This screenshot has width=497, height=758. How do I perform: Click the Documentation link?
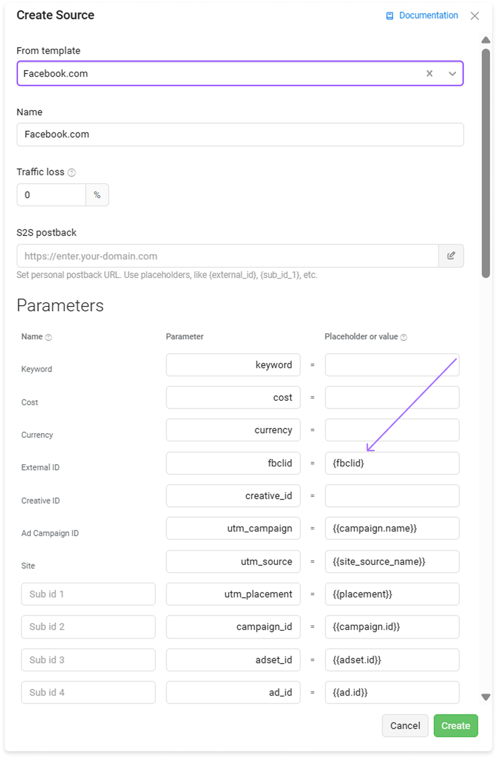click(428, 16)
